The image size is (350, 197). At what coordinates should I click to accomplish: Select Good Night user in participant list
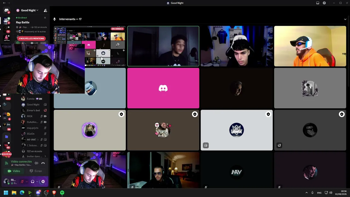tap(33, 105)
